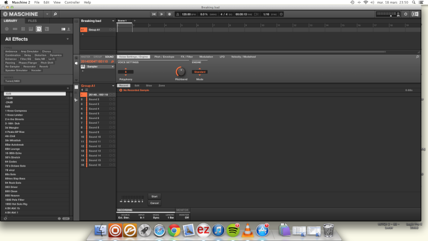Click the Start recording button
Viewport: 428px width, 241px height.
click(x=155, y=197)
